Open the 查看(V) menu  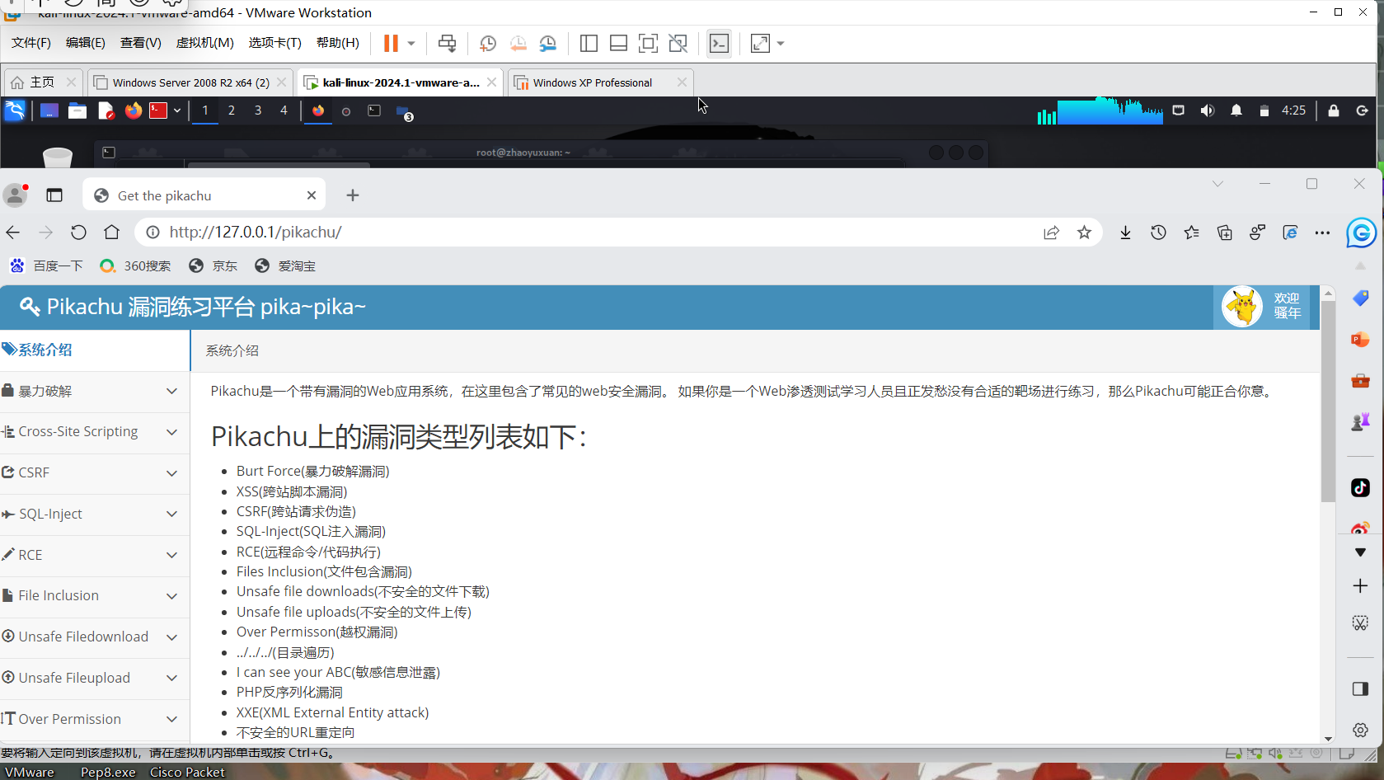(141, 43)
